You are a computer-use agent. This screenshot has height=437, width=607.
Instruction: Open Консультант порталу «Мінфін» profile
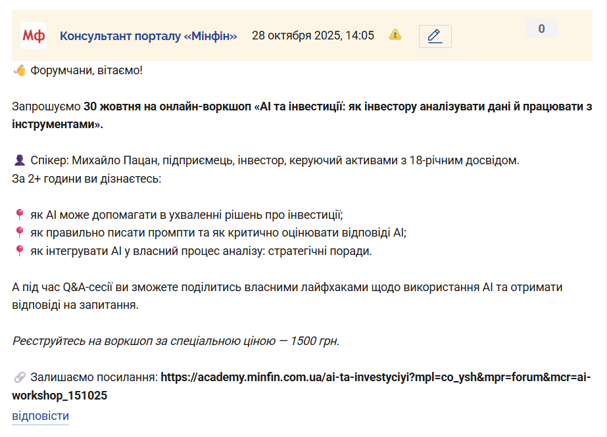point(148,35)
